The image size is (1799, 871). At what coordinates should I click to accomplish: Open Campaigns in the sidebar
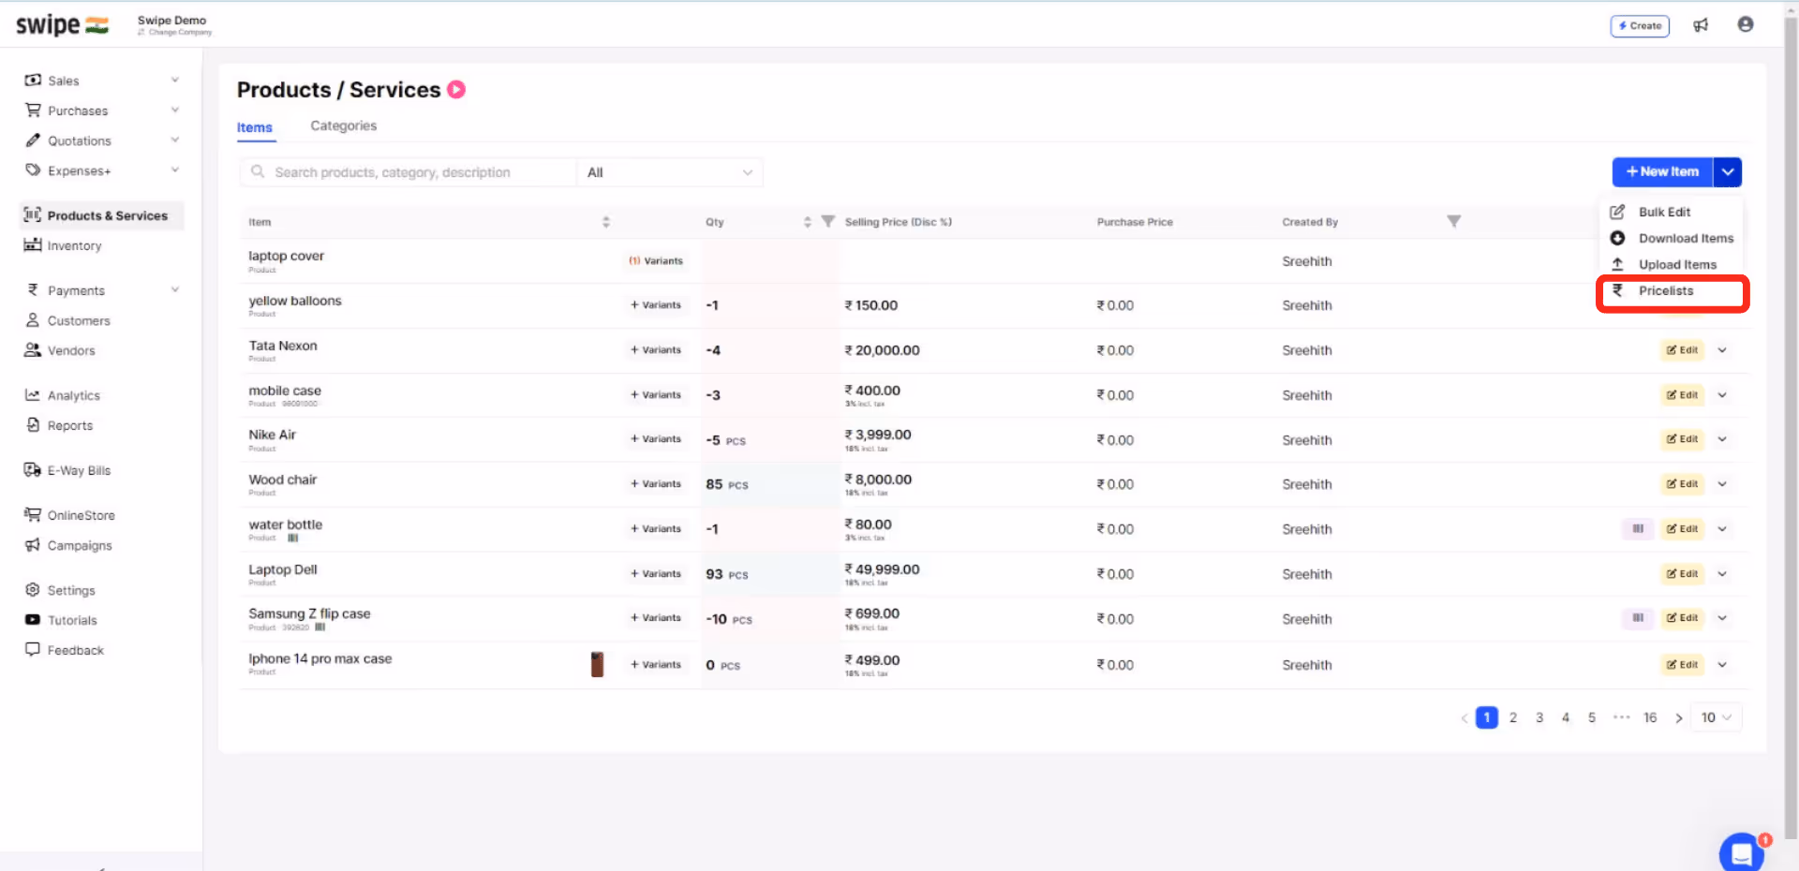click(80, 545)
